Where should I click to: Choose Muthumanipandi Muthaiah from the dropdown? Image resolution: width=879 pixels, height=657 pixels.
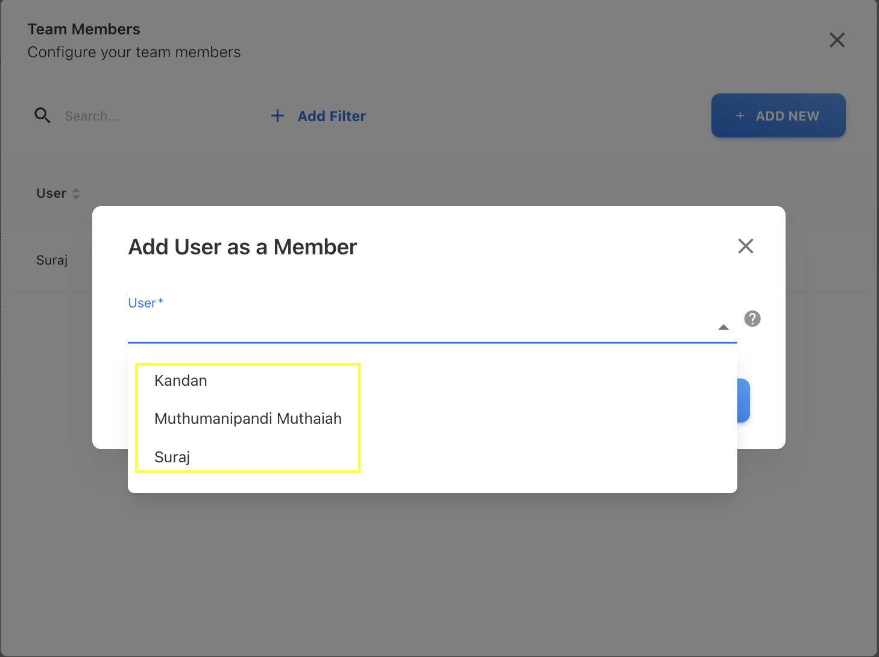click(x=248, y=418)
